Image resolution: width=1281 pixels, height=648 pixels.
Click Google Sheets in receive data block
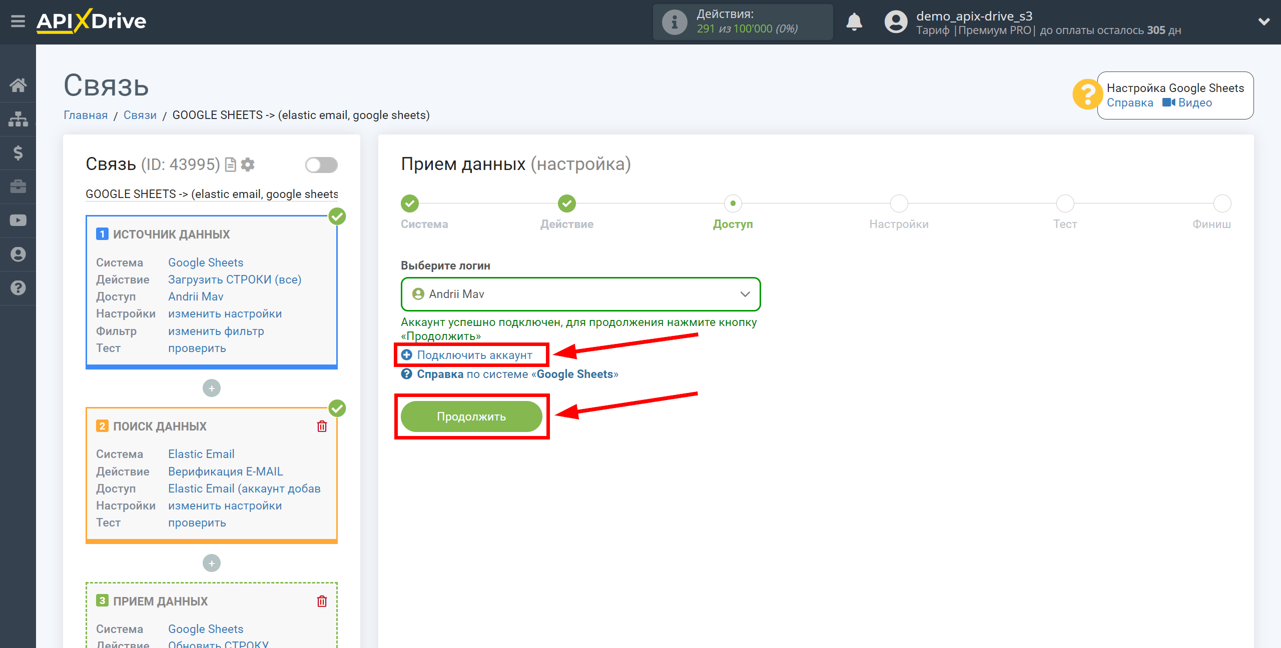(206, 629)
